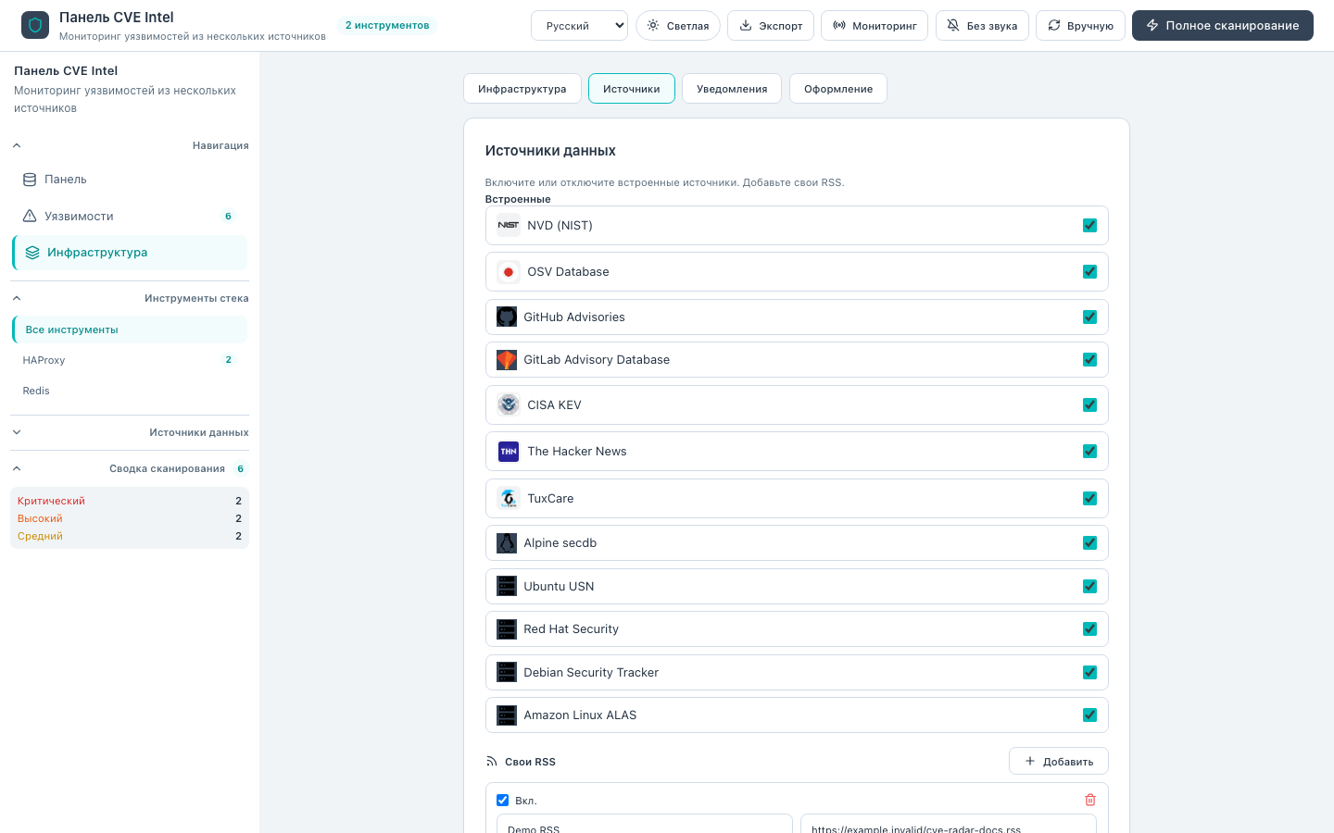Select the Источники tab
The height and width of the screenshot is (833, 1334).
pyautogui.click(x=632, y=89)
